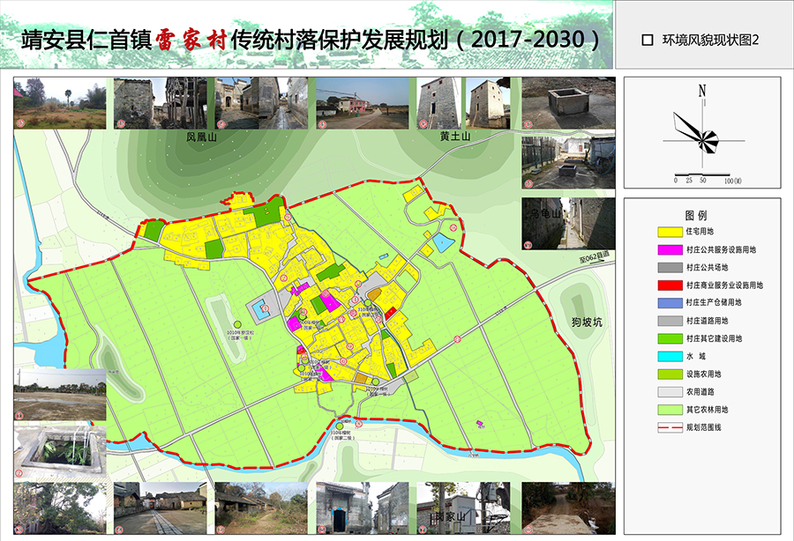Open the field with palm tree photo
Viewport: 794px width, 541px height.
60,103
